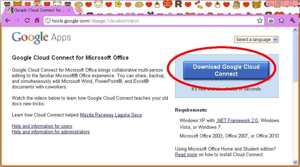
Task: Go to the Home page icon
Action: coord(37,20)
